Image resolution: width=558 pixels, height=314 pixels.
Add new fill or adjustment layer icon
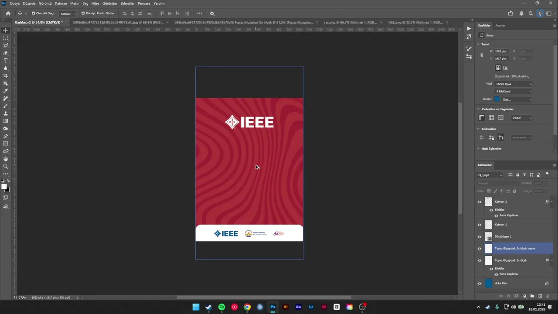(524, 296)
